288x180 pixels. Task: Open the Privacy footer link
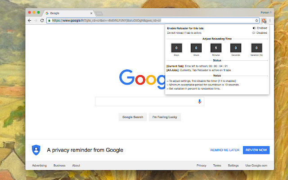(202, 166)
